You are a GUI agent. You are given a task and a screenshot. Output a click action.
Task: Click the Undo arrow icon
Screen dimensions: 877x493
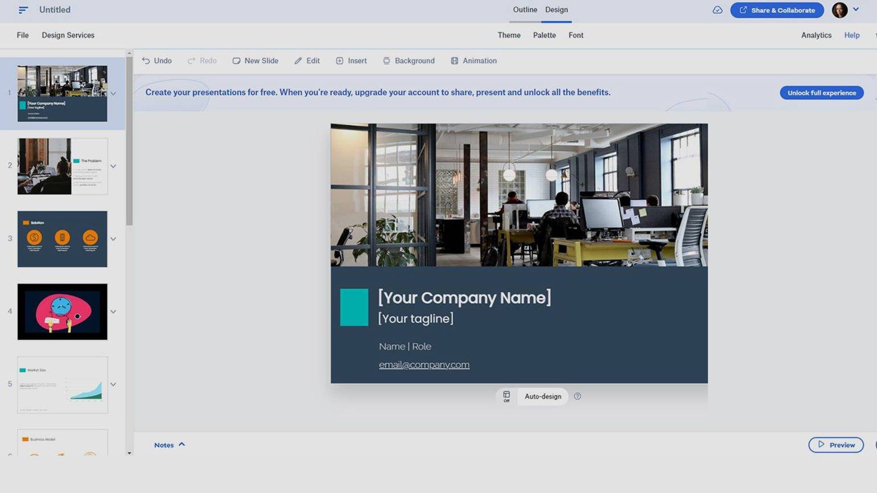click(x=146, y=60)
